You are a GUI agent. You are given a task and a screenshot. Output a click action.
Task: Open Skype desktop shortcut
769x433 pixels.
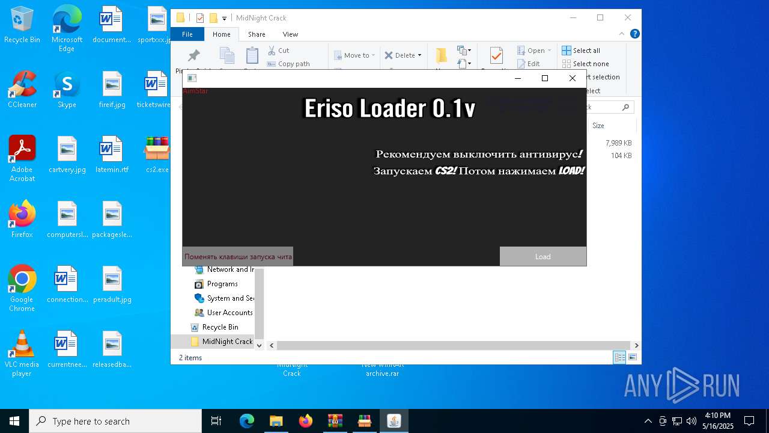click(x=67, y=90)
